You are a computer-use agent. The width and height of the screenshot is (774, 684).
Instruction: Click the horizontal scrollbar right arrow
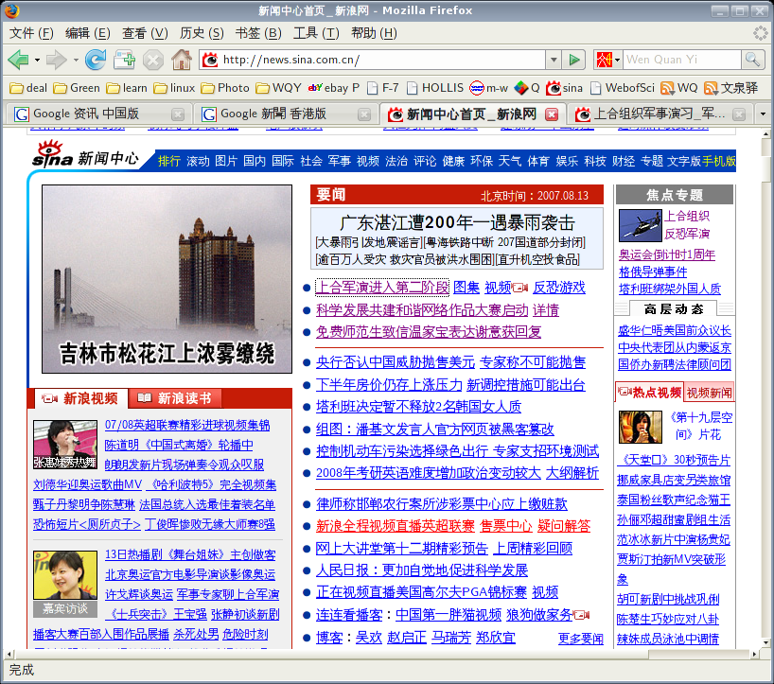click(754, 655)
